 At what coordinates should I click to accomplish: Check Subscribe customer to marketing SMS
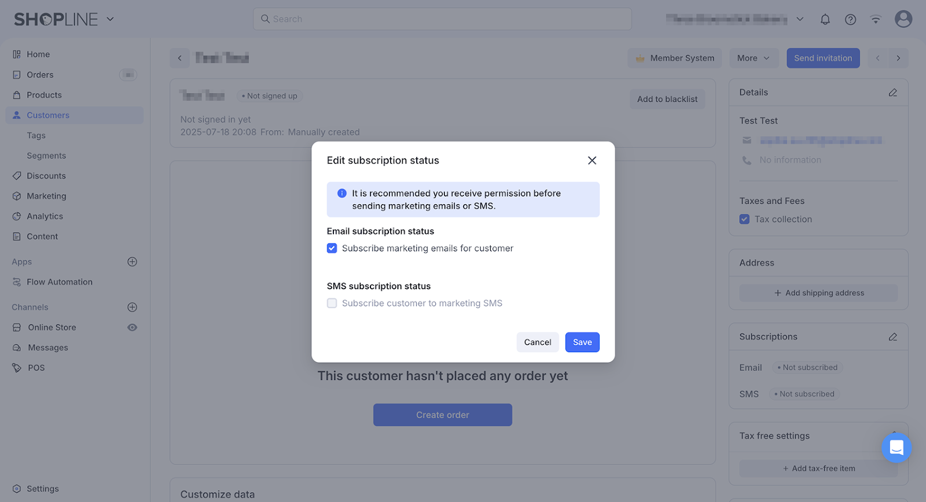[x=332, y=303]
